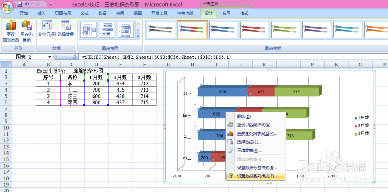Undo the last action
This screenshot has width=388, height=192.
click(x=27, y=4)
